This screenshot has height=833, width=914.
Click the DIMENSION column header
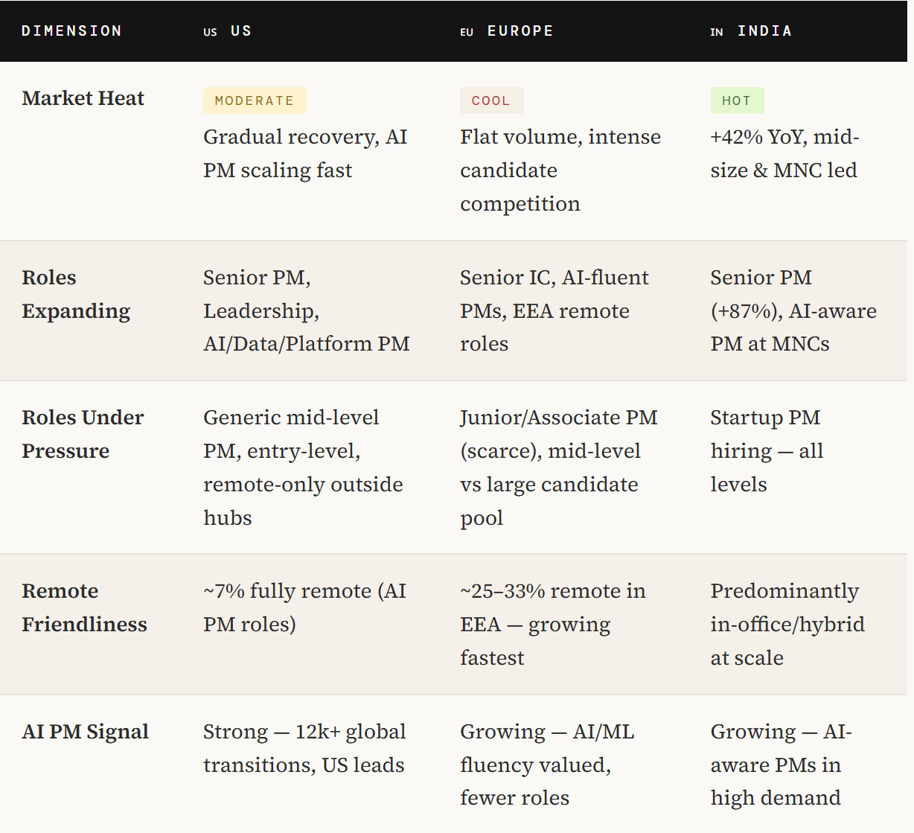(x=71, y=31)
